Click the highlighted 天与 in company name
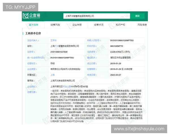This screenshot has width=170, height=136. 56,46
